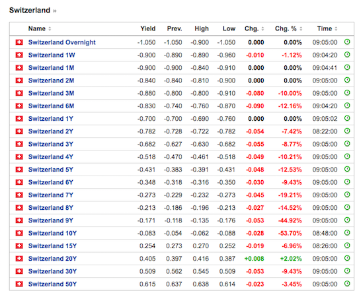This screenshot has width=361, height=295.
Task: Click the clock icon in Switzerland 2Y row
Action: pyautogui.click(x=347, y=131)
